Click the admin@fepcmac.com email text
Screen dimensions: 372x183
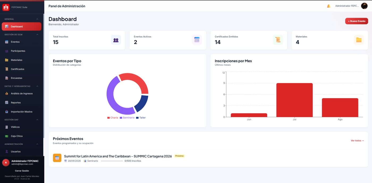(22, 164)
